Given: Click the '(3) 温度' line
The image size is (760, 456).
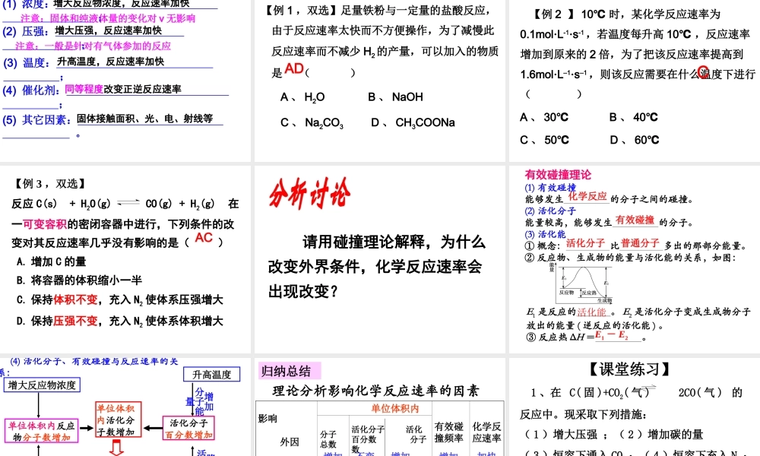Looking at the screenshot, I should (108, 62).
